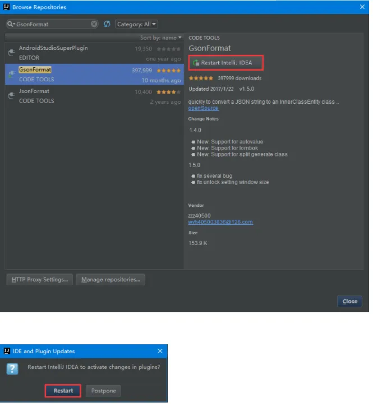Click the Restart IntelliJ IDEA button
This screenshot has height=407, width=373.
point(226,63)
